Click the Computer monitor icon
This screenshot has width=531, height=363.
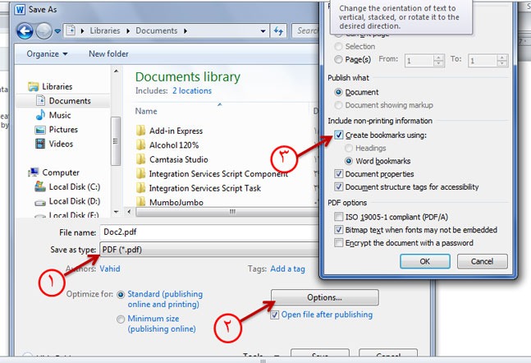(33, 172)
